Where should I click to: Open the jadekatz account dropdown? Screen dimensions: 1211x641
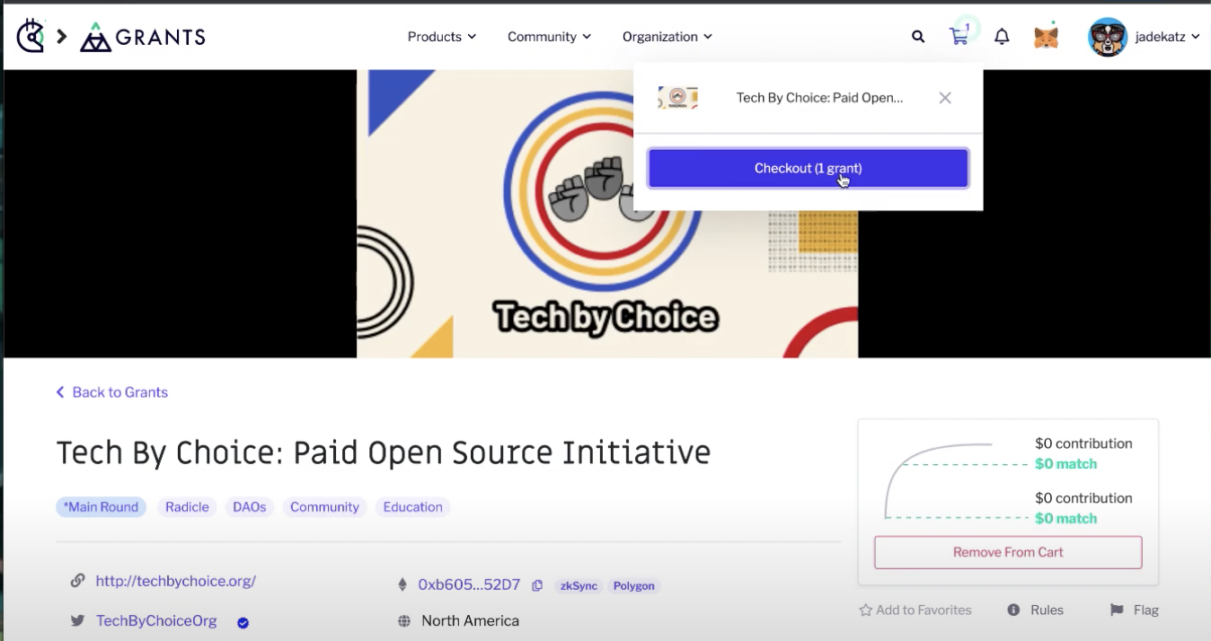point(1167,37)
